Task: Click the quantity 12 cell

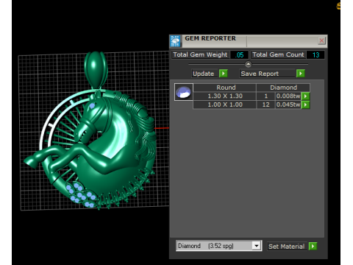Action: point(265,105)
